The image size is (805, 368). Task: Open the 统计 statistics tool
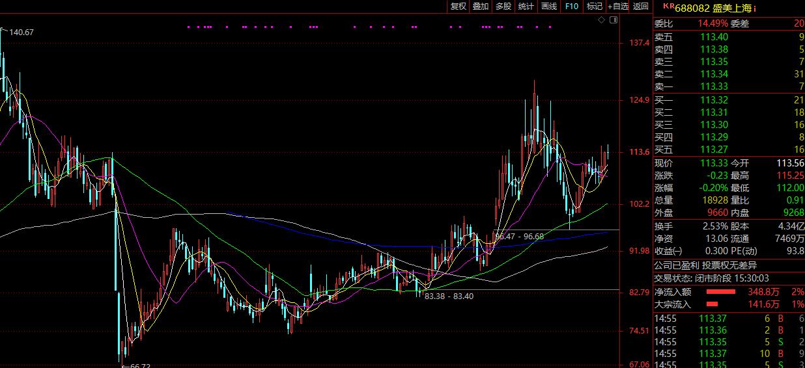point(526,7)
